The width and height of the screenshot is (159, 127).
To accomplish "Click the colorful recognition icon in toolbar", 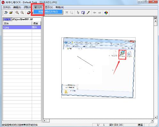I will coord(106,13).
